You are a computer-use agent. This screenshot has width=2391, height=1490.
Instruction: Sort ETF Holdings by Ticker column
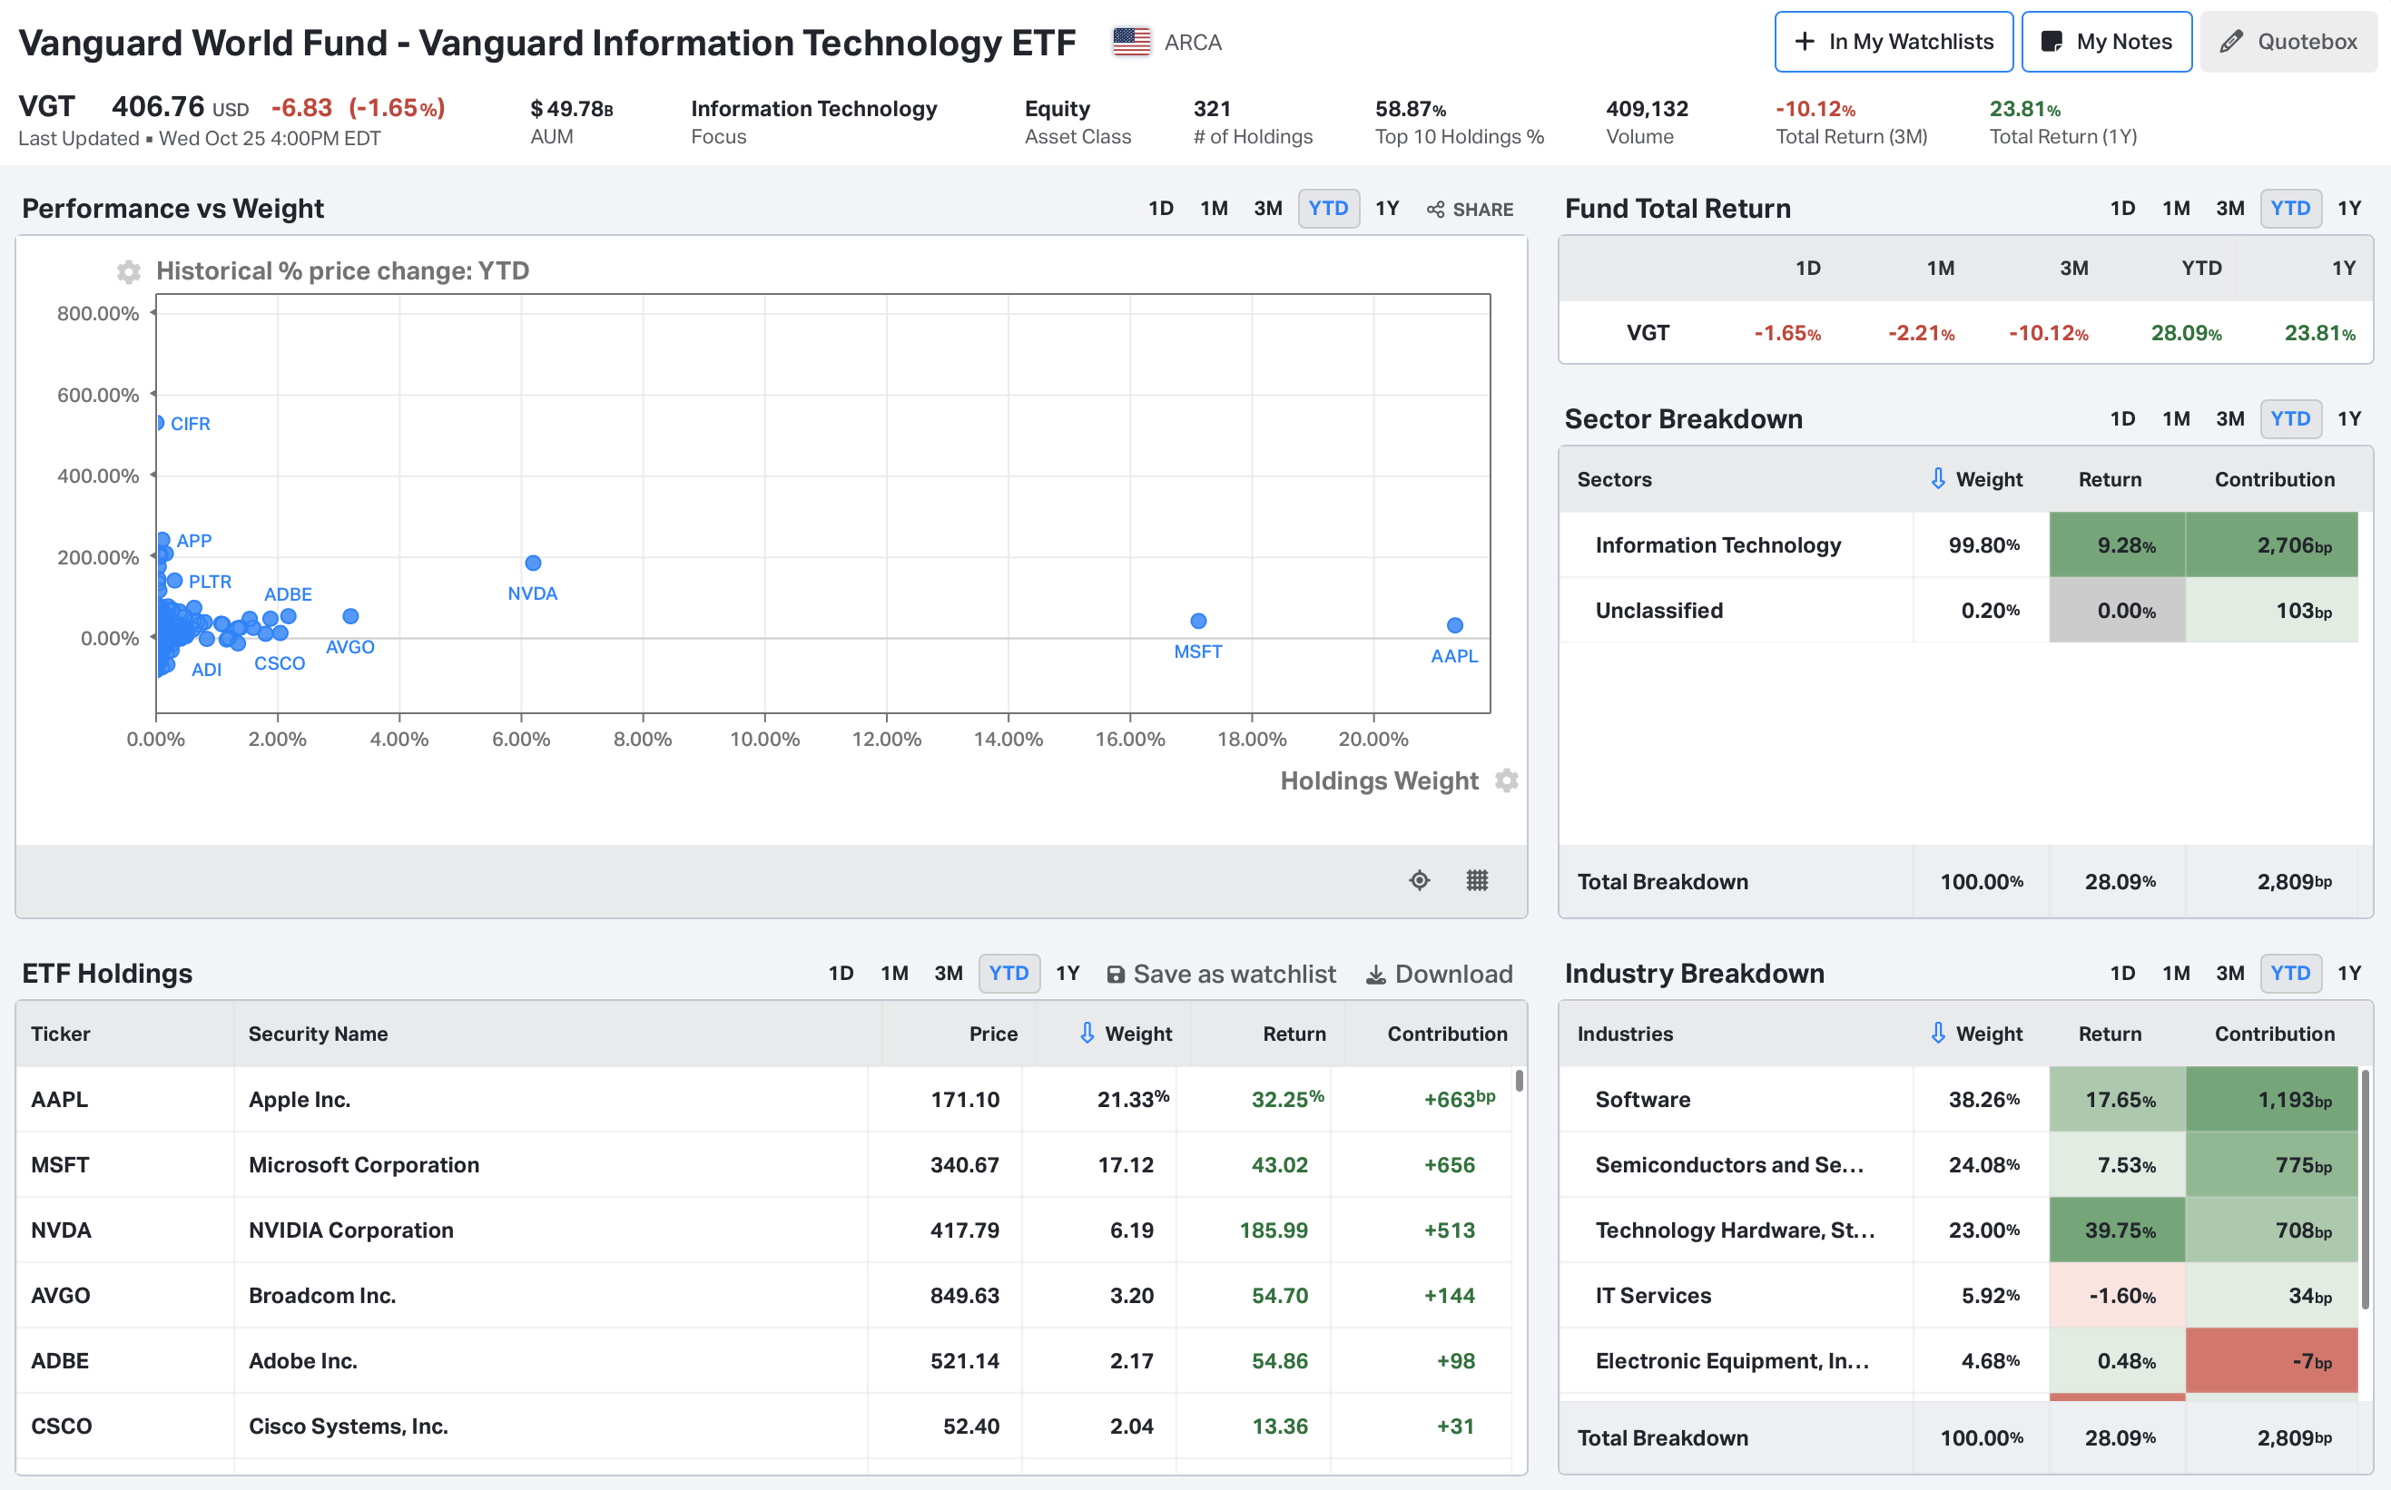tap(61, 1034)
